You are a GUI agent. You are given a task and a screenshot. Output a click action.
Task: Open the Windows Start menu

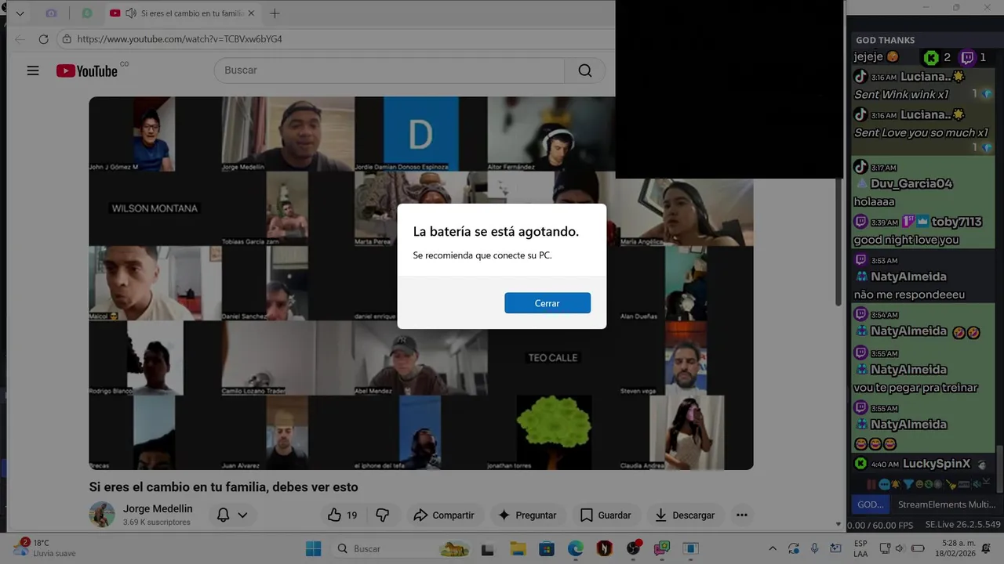pos(313,548)
